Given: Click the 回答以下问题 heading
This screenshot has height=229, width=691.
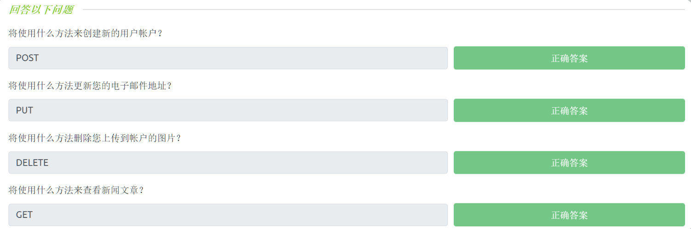Looking at the screenshot, I should [x=41, y=10].
